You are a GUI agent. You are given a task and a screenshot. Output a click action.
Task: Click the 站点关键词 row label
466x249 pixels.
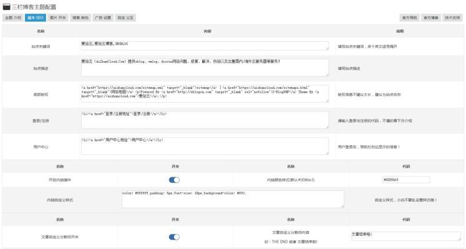pos(41,47)
